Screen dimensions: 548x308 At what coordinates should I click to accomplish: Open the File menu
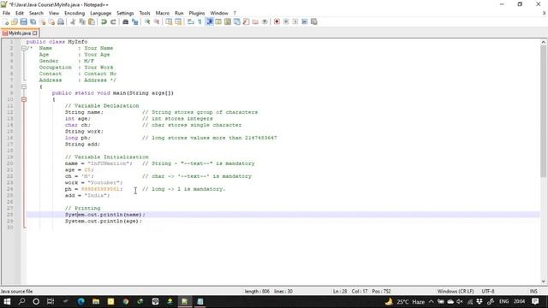(6, 13)
